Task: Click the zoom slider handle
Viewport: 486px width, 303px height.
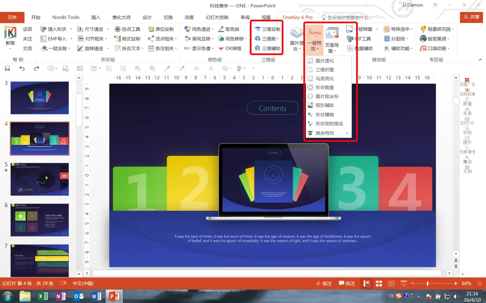Action: tap(427, 284)
